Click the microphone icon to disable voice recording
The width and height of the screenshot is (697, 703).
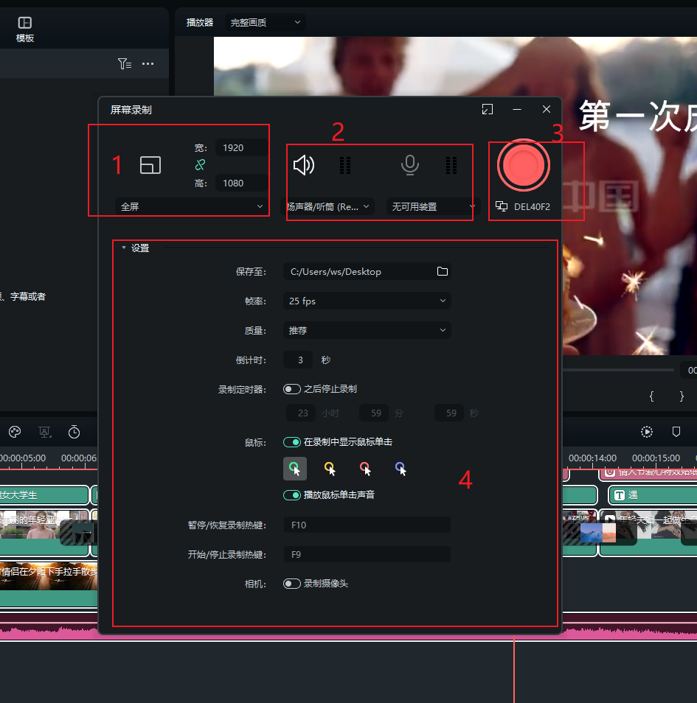click(x=410, y=164)
